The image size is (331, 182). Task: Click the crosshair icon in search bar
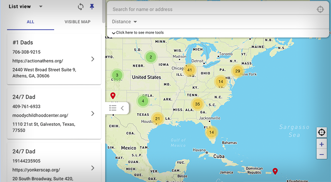coord(320,9)
